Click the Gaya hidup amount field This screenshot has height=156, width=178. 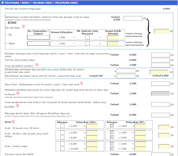click(x=161, y=84)
